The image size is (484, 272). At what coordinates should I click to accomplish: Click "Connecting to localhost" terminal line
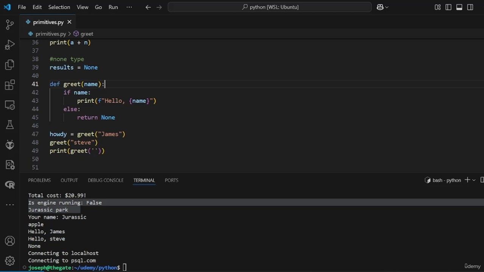pyautogui.click(x=63, y=253)
